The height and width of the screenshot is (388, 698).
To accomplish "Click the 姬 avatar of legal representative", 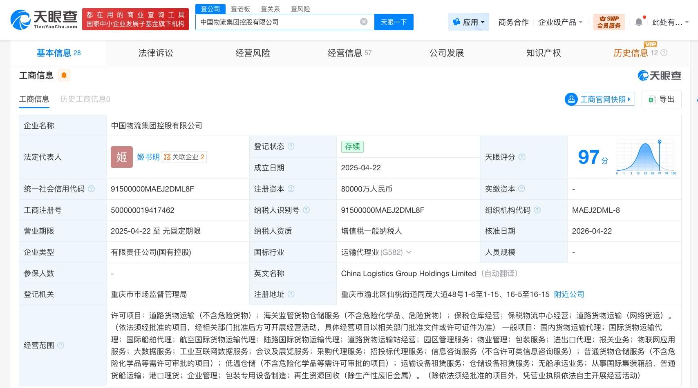I will 121,157.
